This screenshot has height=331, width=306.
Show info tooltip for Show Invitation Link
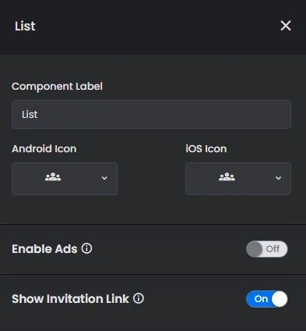tap(139, 298)
